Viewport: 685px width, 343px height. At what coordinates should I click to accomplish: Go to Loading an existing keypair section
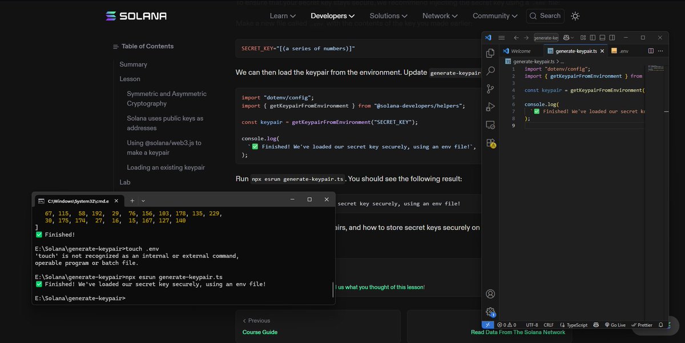point(166,168)
